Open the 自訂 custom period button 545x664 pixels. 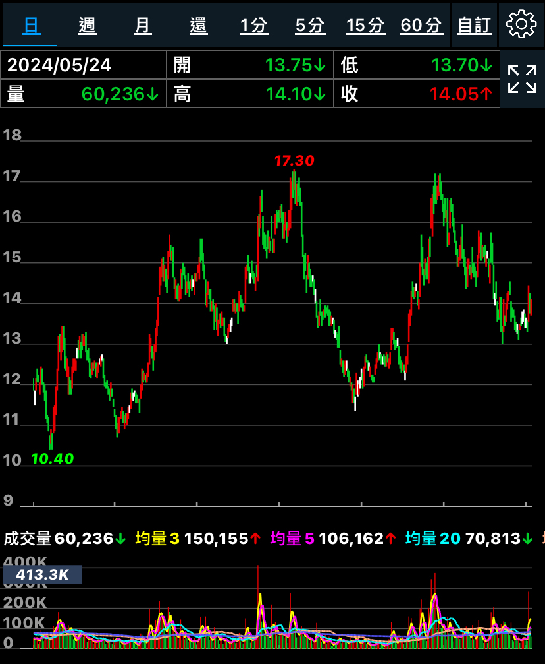[x=475, y=26]
